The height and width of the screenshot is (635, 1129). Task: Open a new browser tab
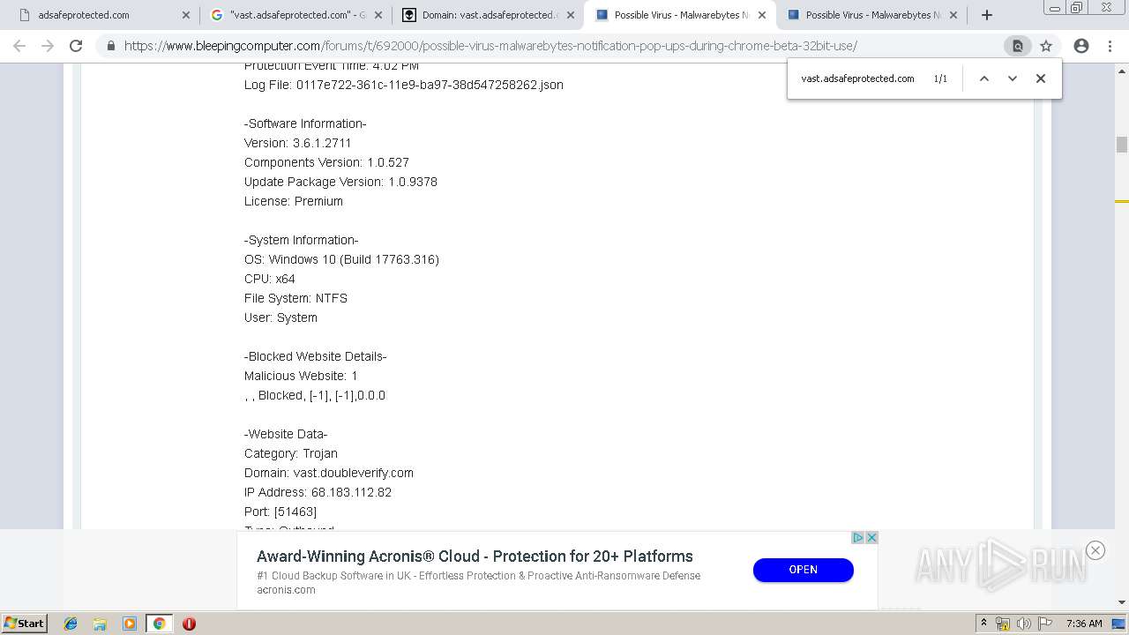click(987, 15)
